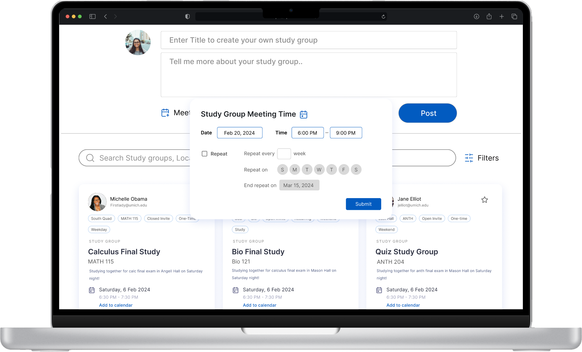Enable the Repeat checkbox
Viewport: 582px width, 352px height.
click(x=205, y=154)
